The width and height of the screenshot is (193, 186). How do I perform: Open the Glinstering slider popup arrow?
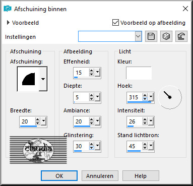(x=97, y=146)
